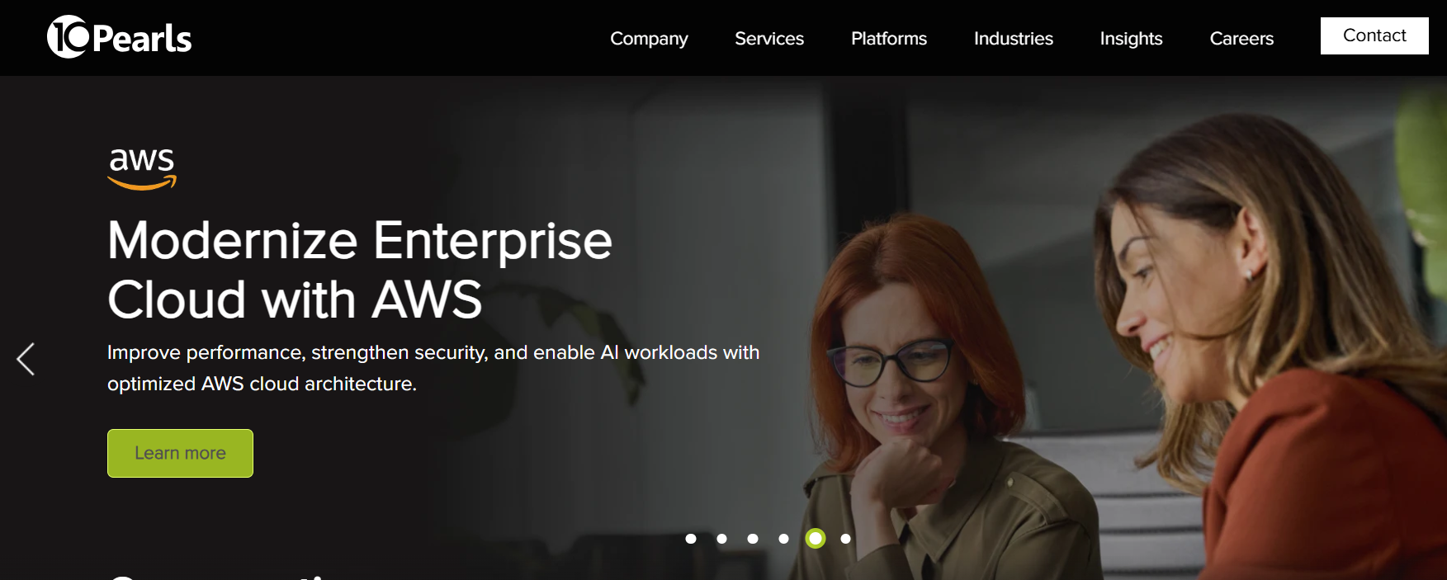Go to the Careers page

[1241, 39]
